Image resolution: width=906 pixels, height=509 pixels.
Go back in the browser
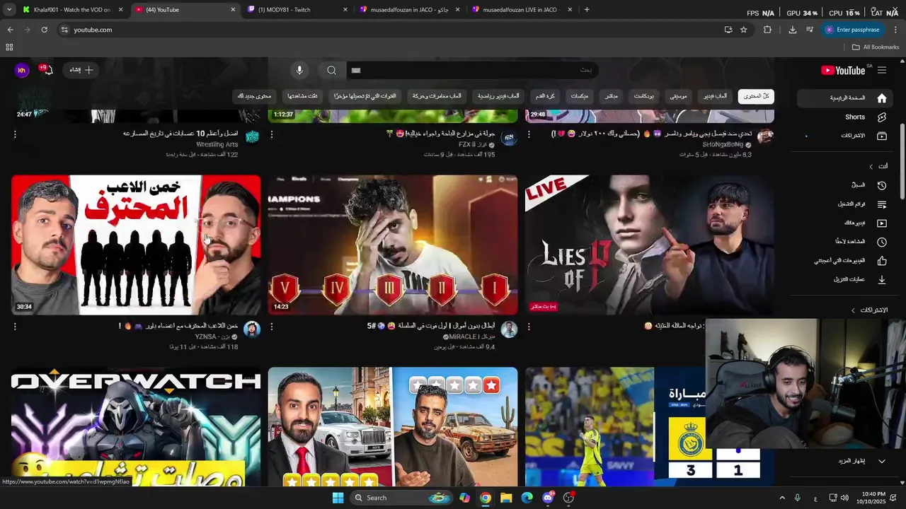tap(10, 30)
